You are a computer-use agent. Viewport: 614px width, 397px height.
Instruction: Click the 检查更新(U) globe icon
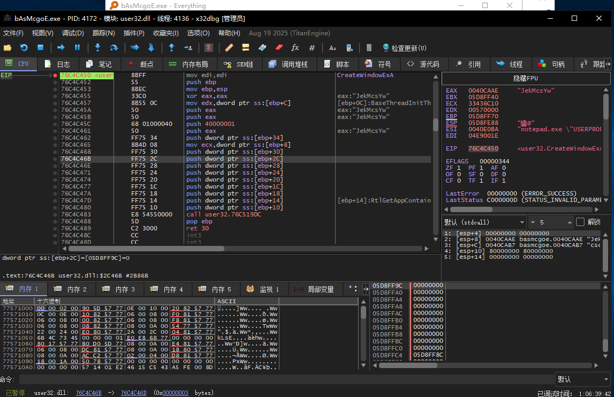tap(404, 48)
